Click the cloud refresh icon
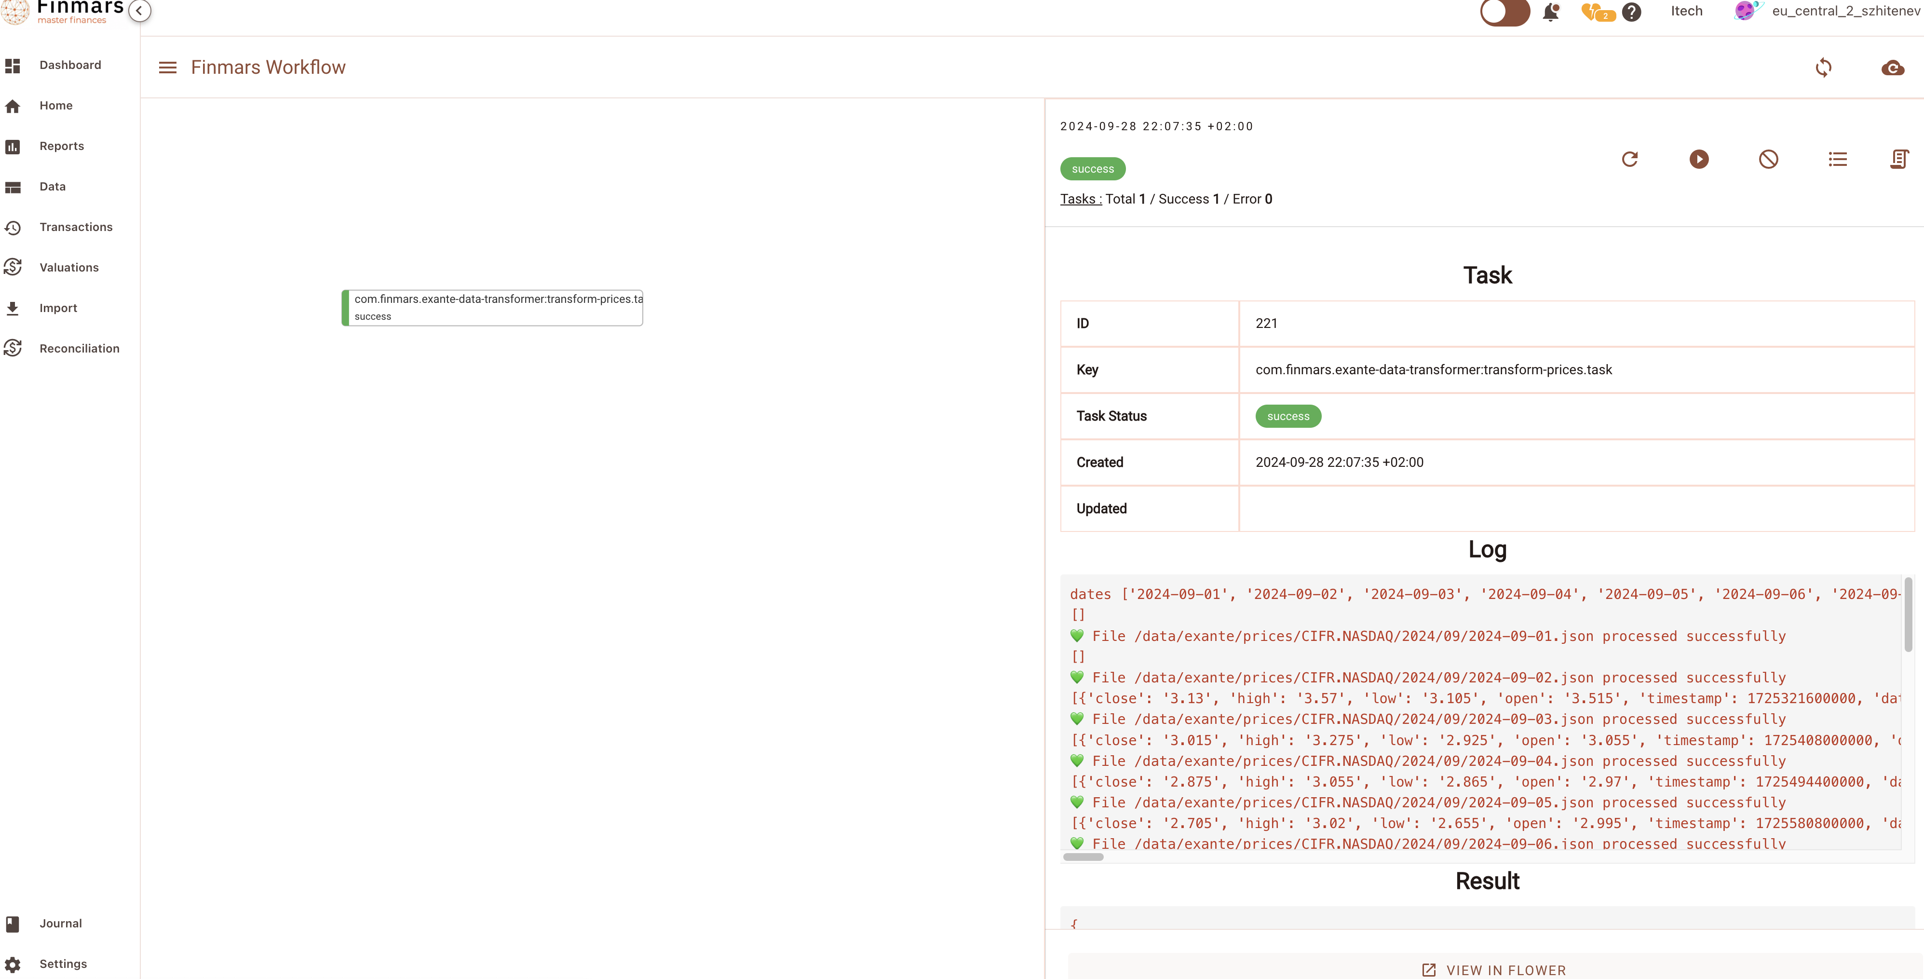 coord(1892,68)
